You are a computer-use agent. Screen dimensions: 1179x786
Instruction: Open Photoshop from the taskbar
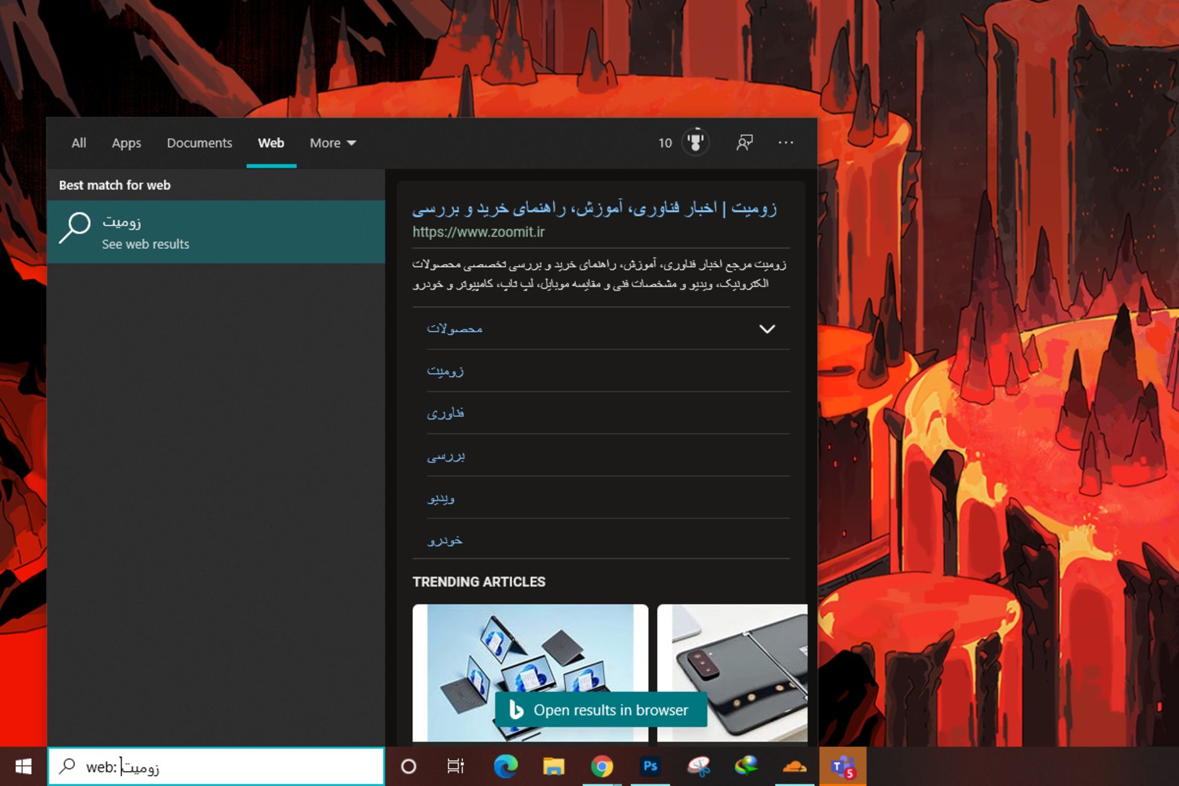(650, 766)
